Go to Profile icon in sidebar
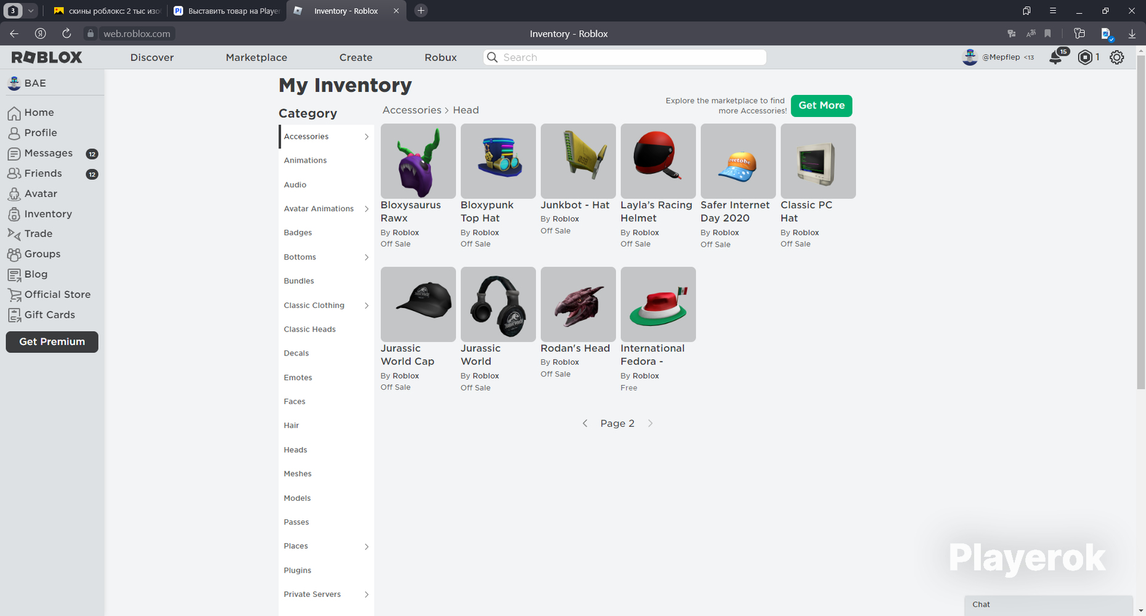 point(14,133)
